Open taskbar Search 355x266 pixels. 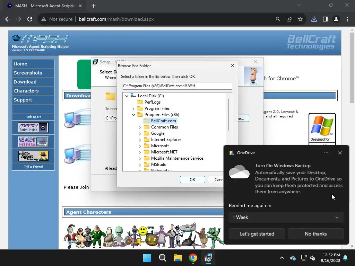coord(162,258)
